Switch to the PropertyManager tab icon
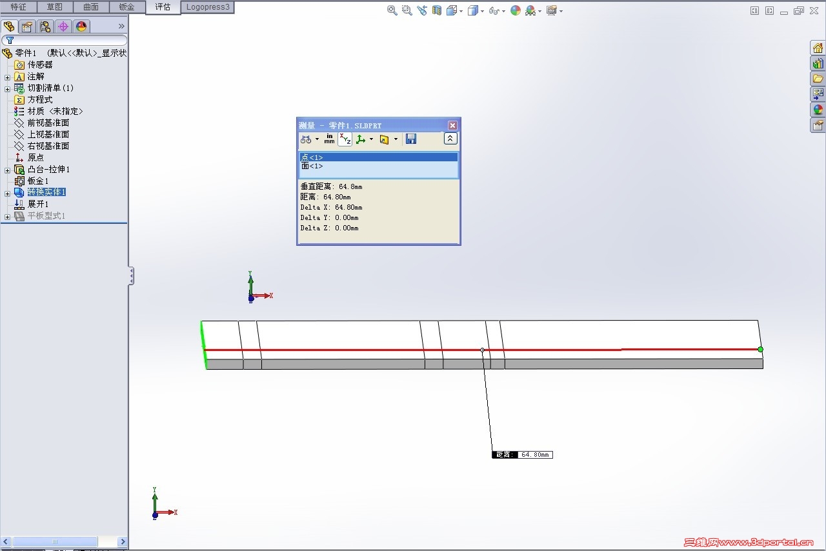This screenshot has width=826, height=551. click(x=27, y=26)
